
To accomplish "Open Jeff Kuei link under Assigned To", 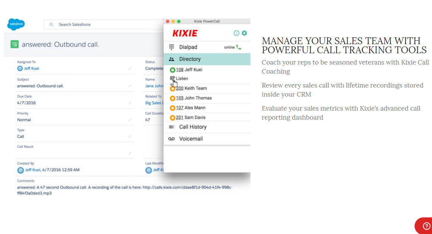I will click(31, 68).
